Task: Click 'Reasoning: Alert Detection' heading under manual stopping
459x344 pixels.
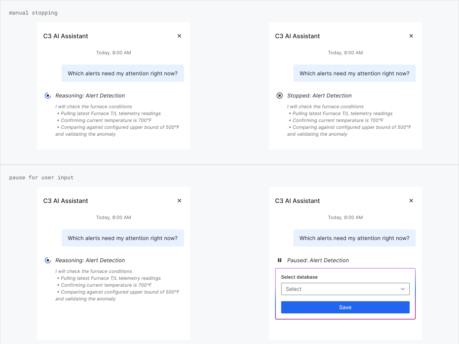Action: 90,96
